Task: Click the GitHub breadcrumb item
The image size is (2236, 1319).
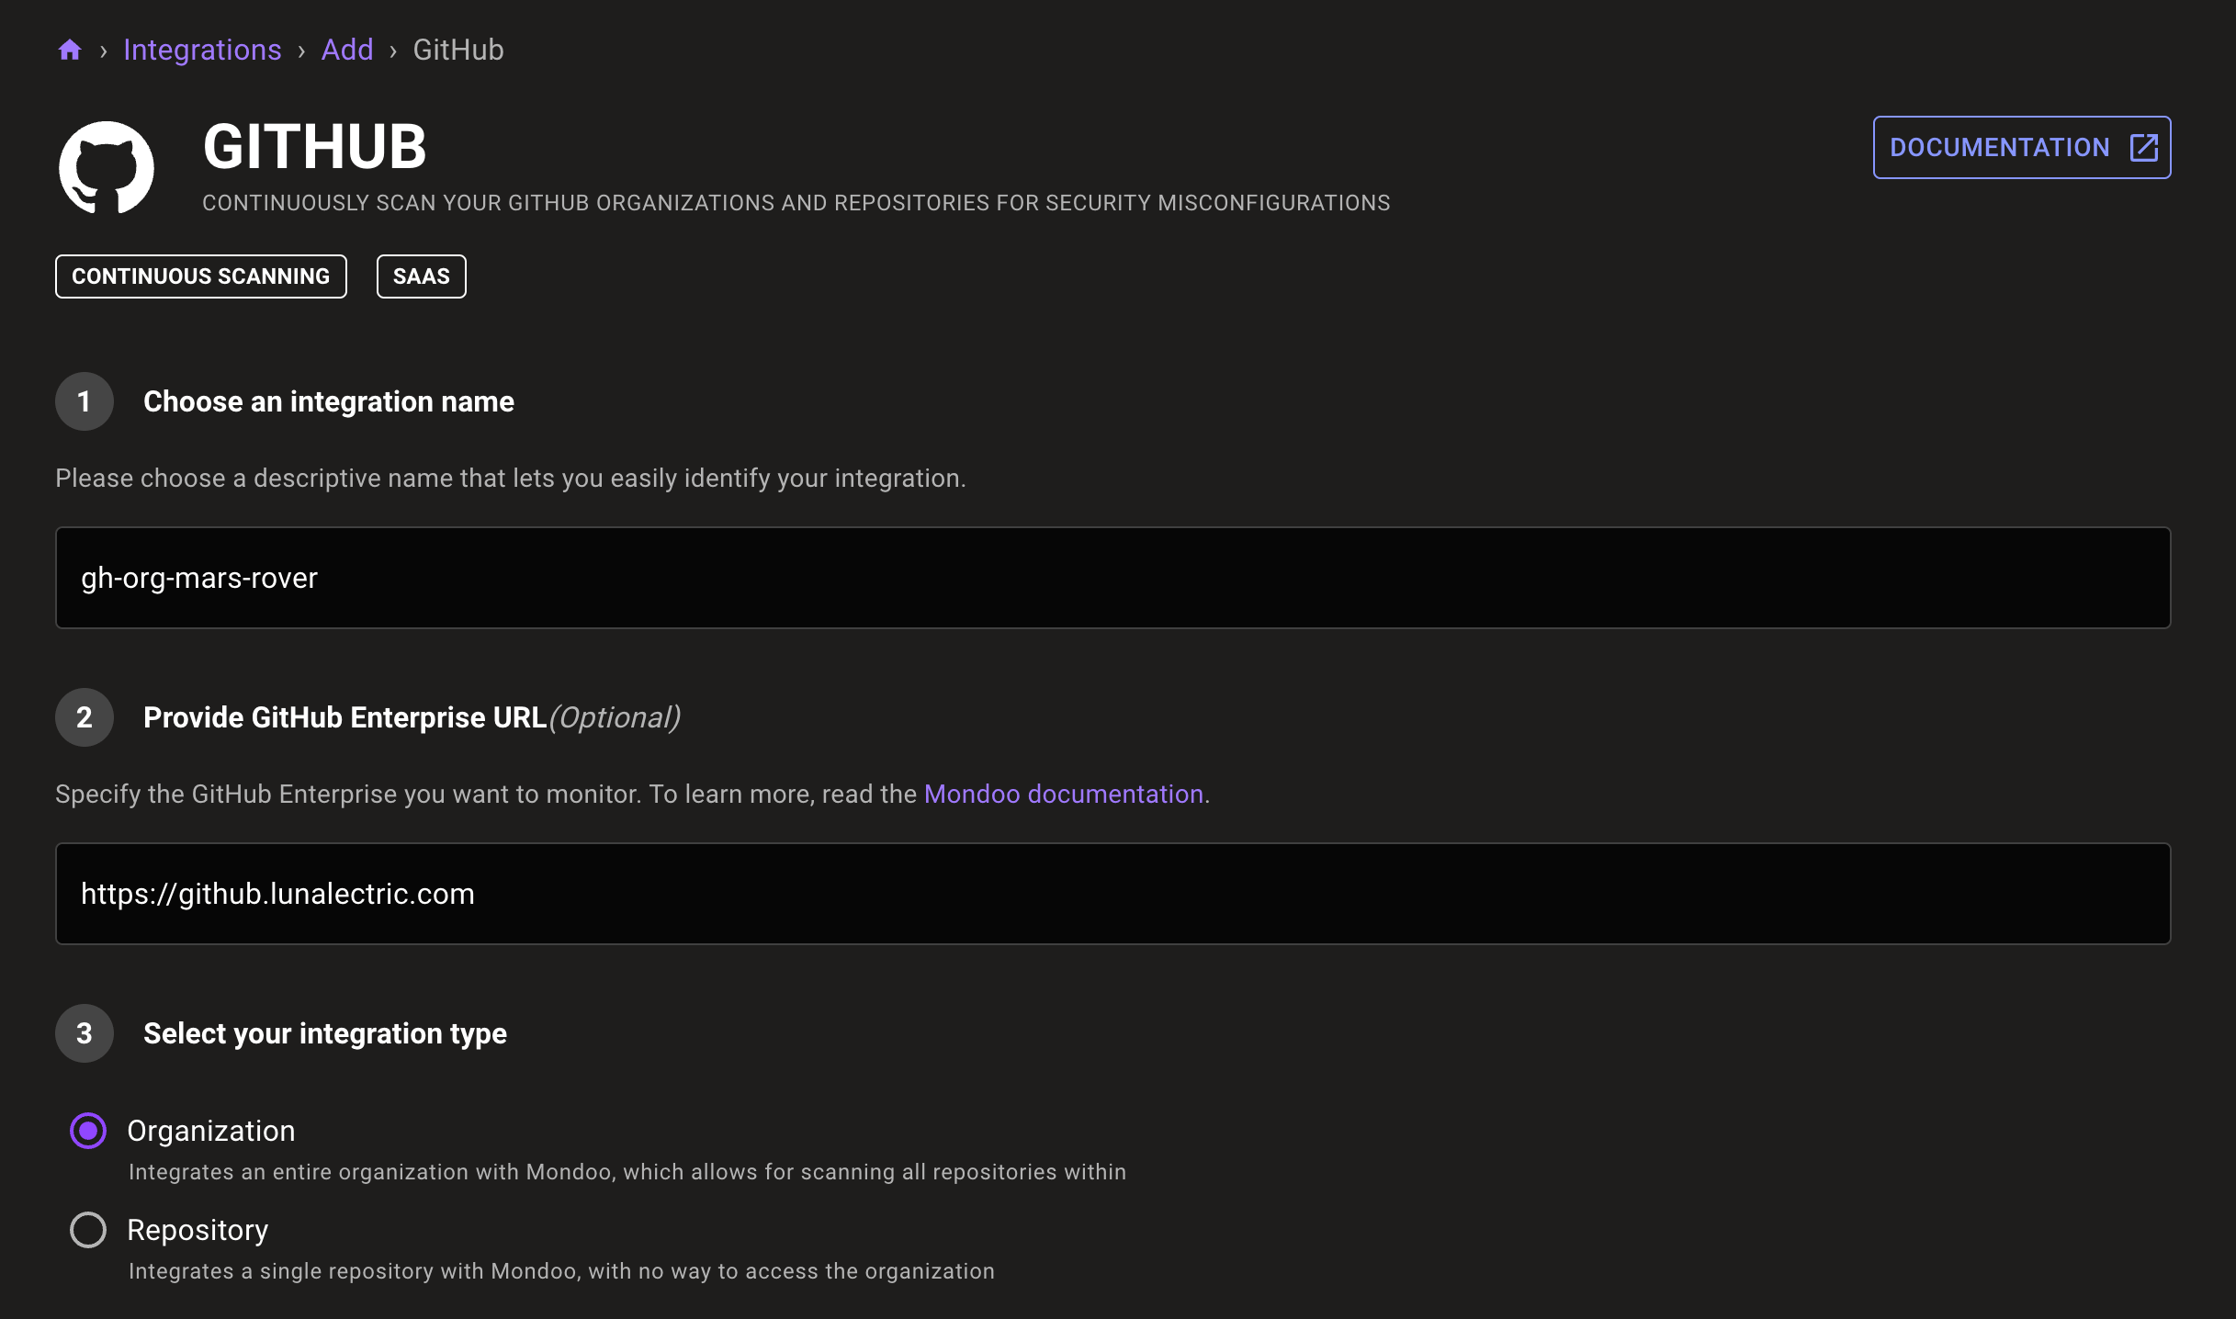Action: coord(458,50)
